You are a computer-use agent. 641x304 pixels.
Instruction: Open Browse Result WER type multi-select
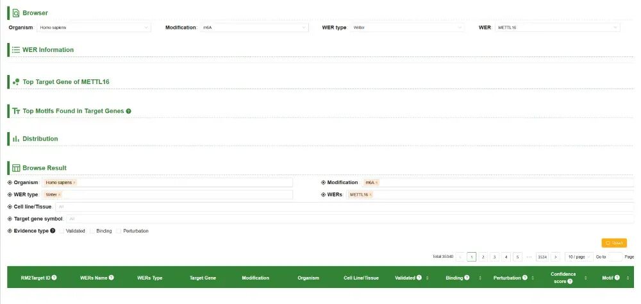click(167, 195)
